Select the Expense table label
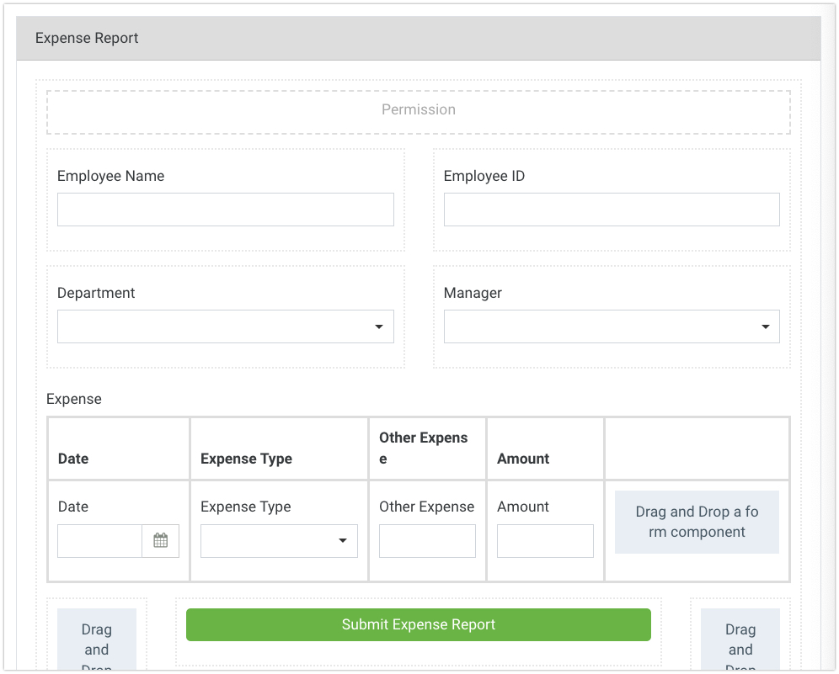 [x=74, y=399]
